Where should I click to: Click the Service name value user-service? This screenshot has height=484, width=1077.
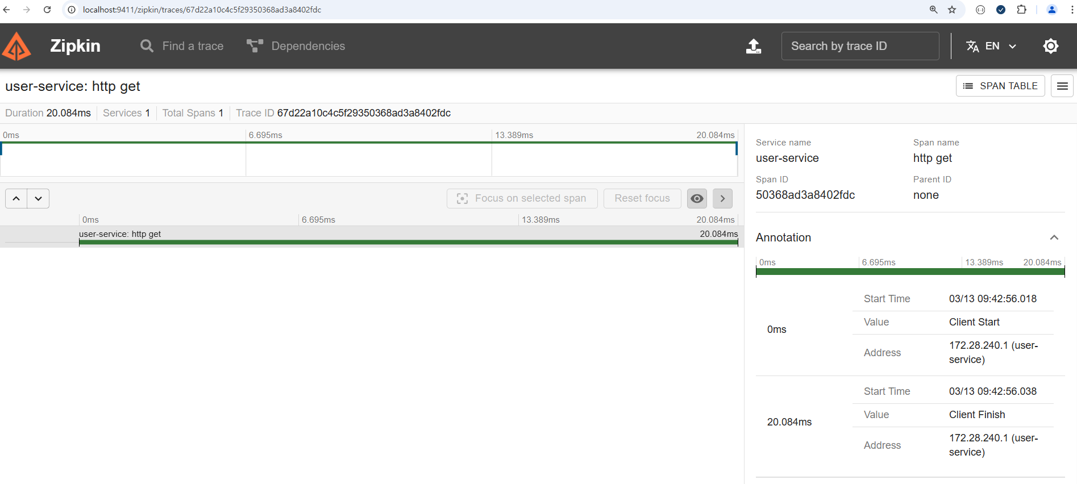coord(787,158)
